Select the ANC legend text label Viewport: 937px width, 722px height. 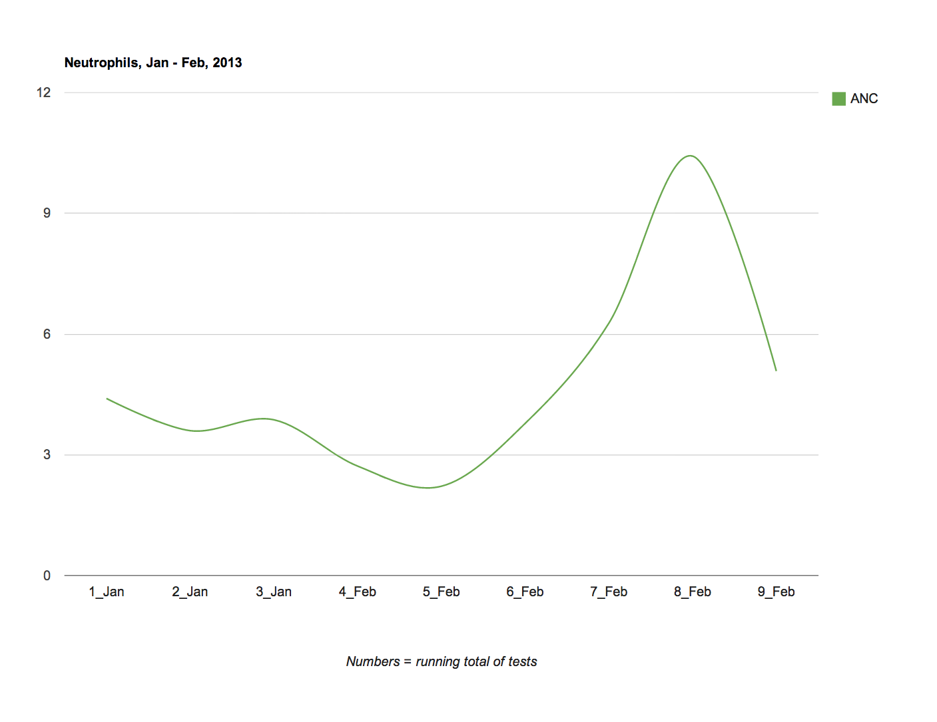864,99
